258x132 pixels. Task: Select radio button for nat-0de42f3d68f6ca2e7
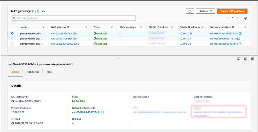coord(12,39)
